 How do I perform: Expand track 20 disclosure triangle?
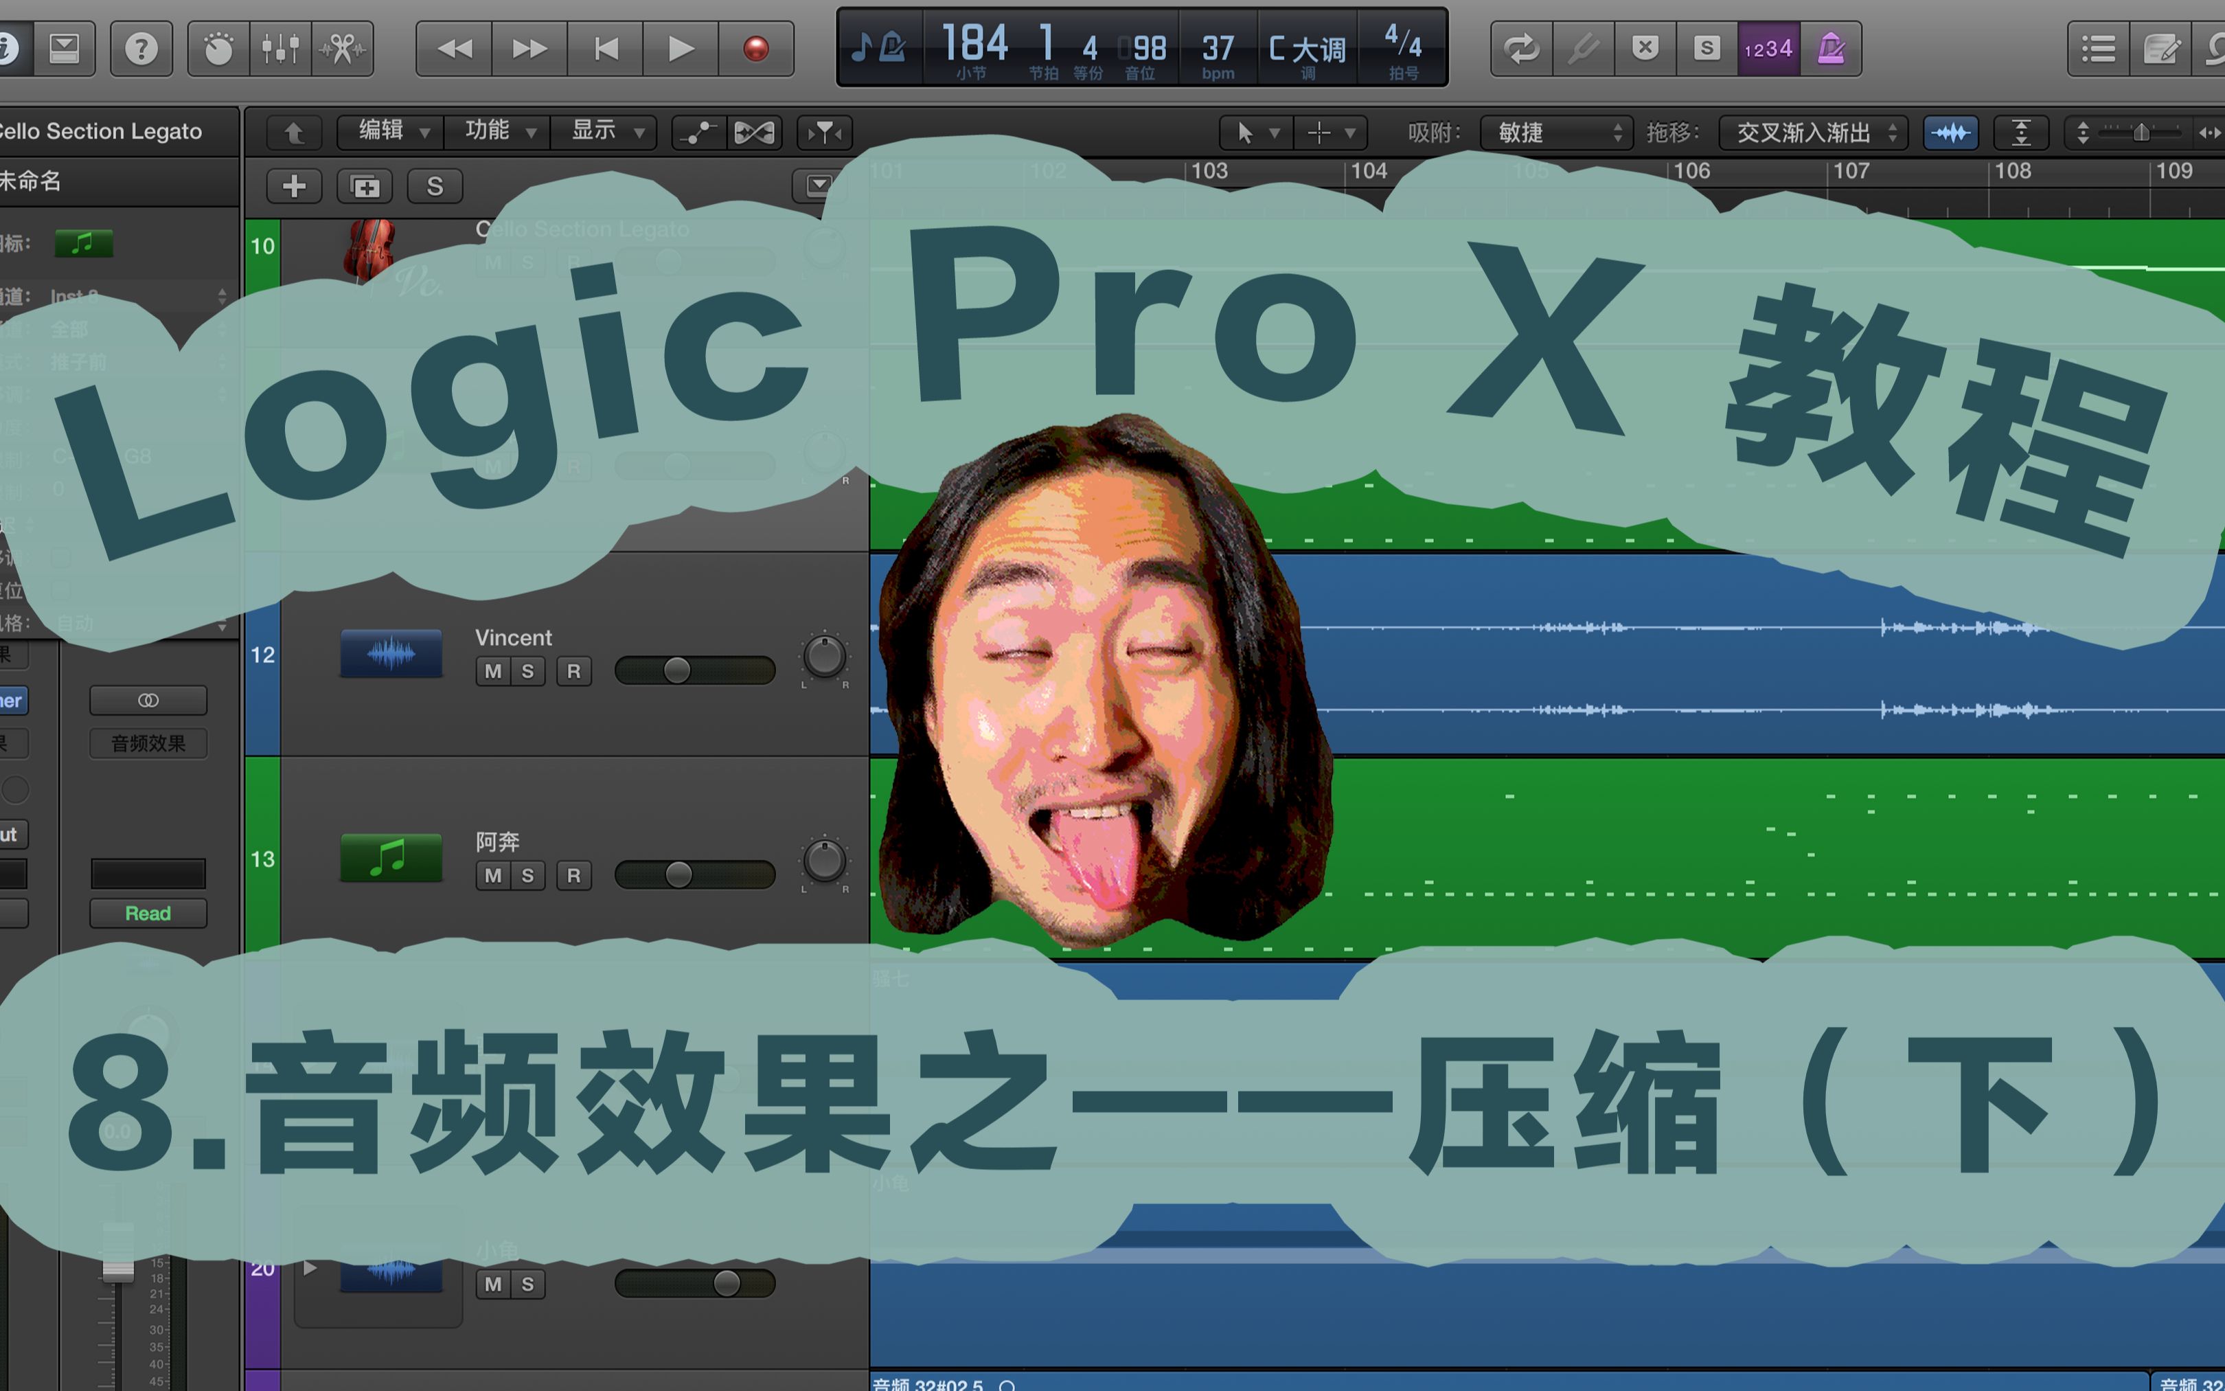click(x=310, y=1269)
